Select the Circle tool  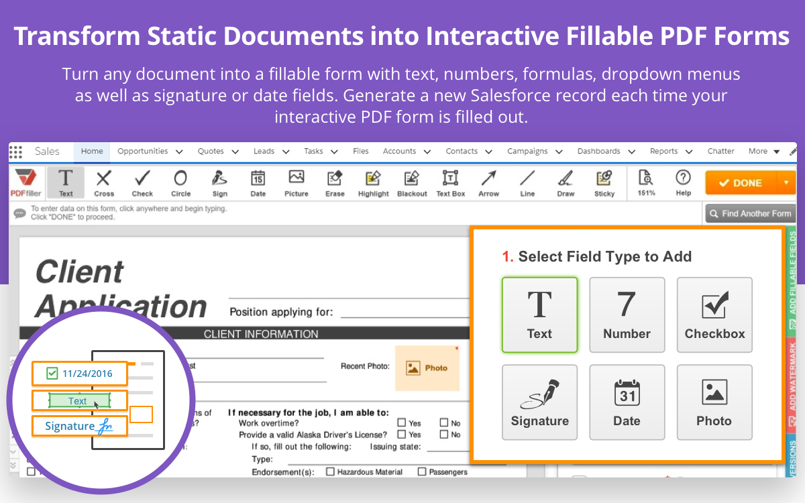(180, 182)
